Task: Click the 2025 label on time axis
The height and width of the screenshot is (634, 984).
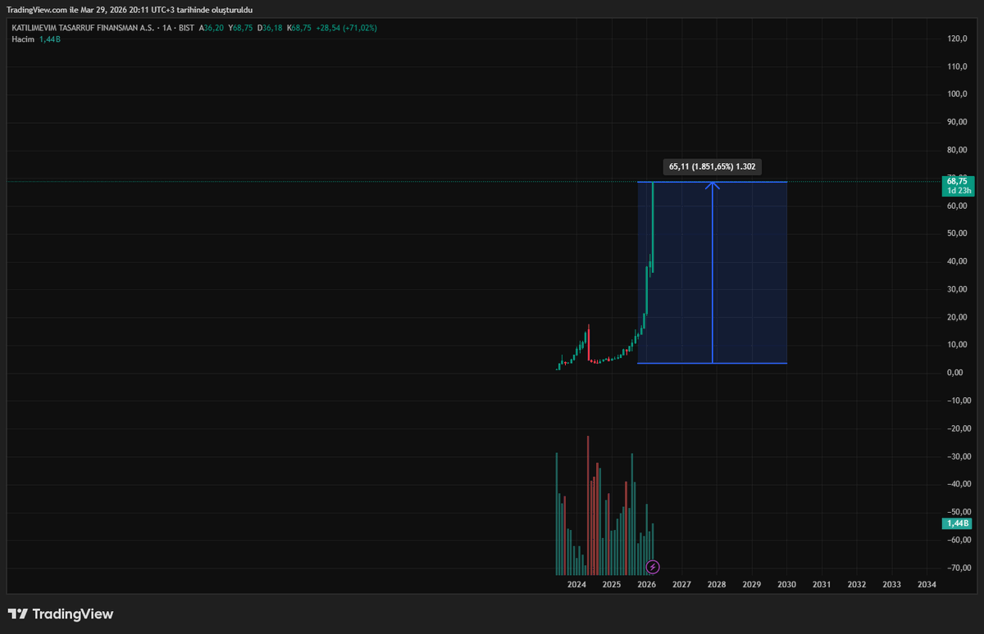Action: pos(611,585)
